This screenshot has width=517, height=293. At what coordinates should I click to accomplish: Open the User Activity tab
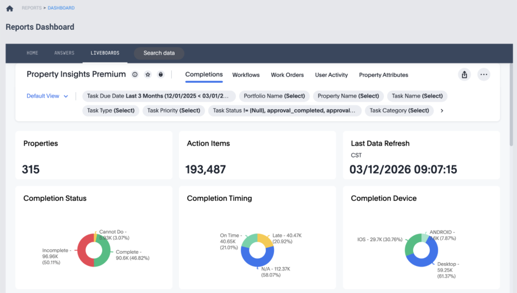click(x=331, y=75)
